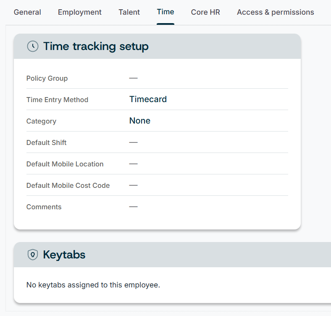Click the None value for Category
This screenshot has height=316, width=331.
pyautogui.click(x=140, y=121)
